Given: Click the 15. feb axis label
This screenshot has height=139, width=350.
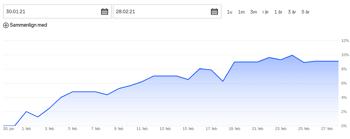Looking at the screenshot, I should click(x=188, y=129).
